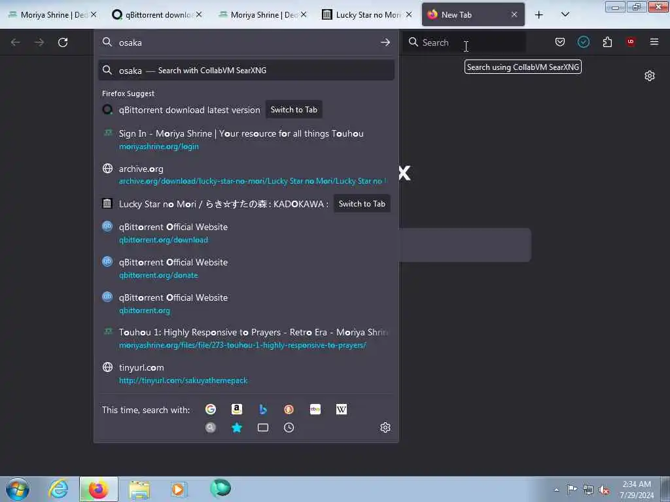Search in open Tabs icon

coord(263,427)
